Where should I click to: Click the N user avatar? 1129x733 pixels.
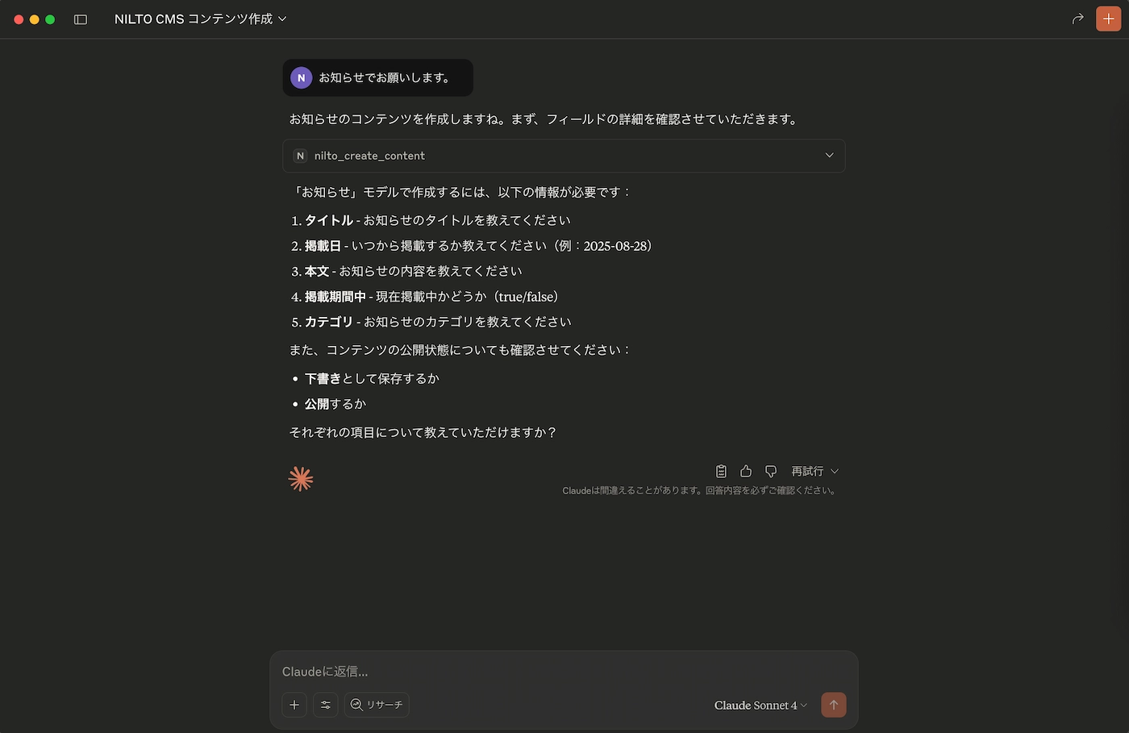coord(301,77)
